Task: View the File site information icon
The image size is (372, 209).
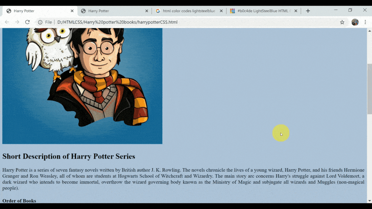Action: click(40, 22)
